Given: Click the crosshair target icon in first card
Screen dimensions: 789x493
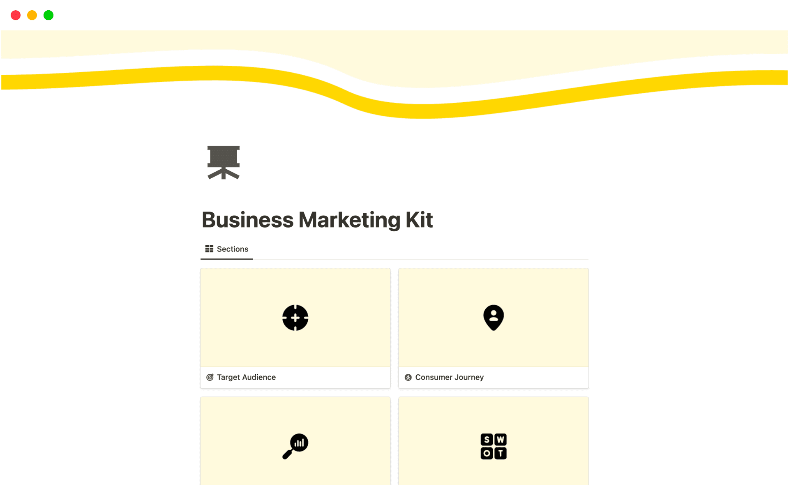Looking at the screenshot, I should pyautogui.click(x=295, y=318).
